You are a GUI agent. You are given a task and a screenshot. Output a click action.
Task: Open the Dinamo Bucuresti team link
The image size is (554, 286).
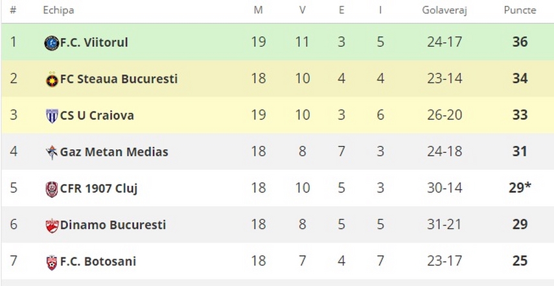click(113, 225)
